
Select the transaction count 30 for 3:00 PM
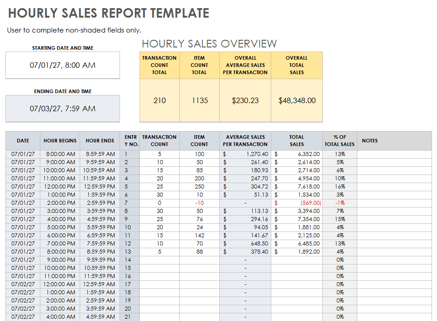click(159, 211)
